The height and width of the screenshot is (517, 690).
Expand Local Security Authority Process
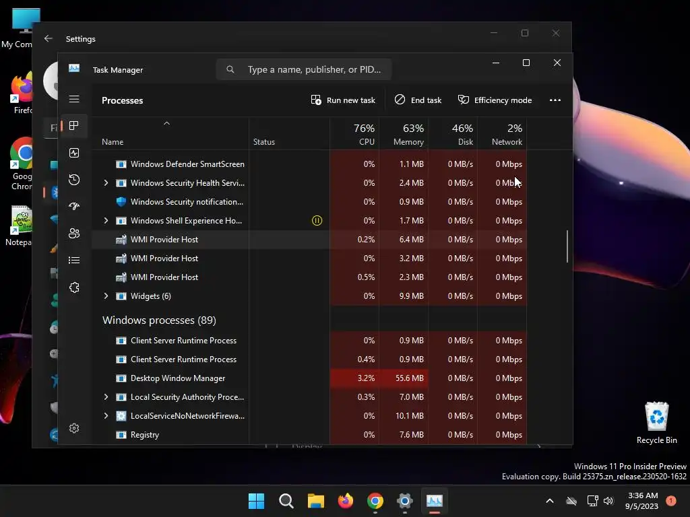coord(106,397)
